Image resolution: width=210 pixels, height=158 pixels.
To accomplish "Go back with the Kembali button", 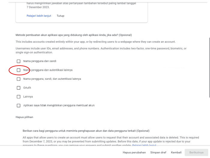I will (176, 153).
